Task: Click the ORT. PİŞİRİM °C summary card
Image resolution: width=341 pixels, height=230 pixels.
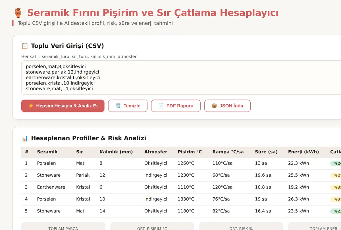Action: pyautogui.click(x=152, y=226)
